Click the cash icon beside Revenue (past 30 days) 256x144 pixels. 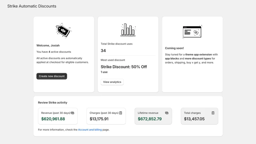73,113
